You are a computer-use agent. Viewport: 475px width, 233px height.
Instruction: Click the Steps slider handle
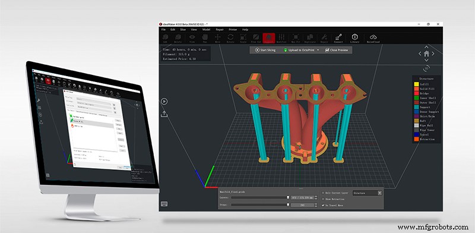[288, 205]
